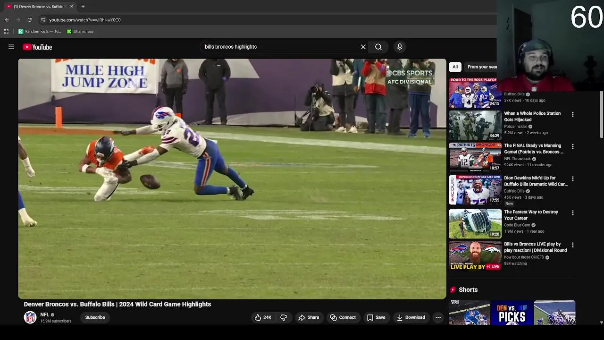Viewport: 604px width, 340px height.
Task: Open the Brady vs Manning video thumbnail
Action: (475, 157)
